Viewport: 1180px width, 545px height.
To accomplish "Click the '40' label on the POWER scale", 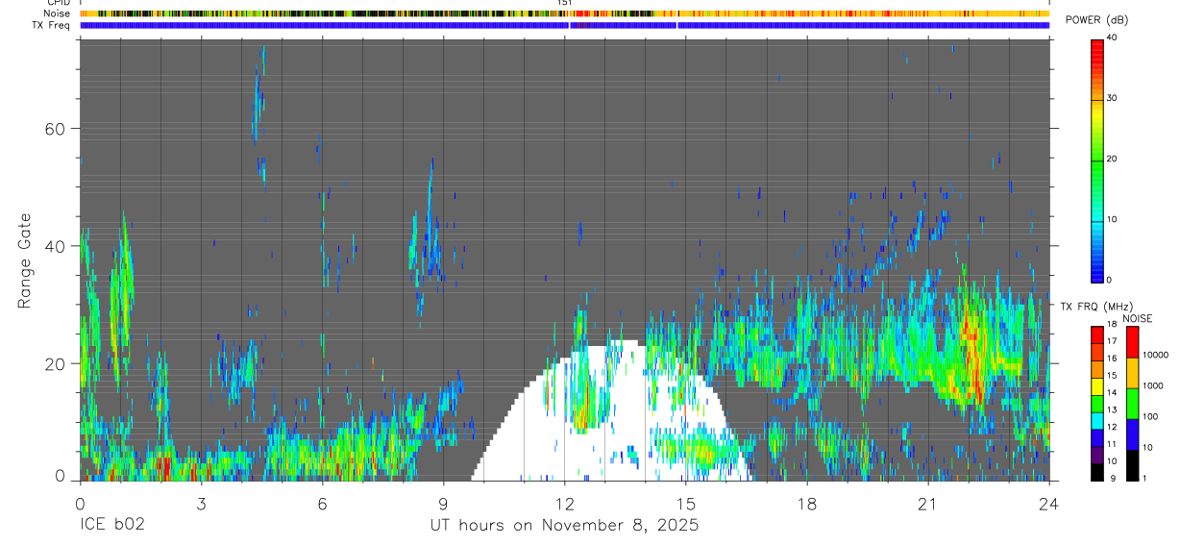I will [x=1112, y=37].
